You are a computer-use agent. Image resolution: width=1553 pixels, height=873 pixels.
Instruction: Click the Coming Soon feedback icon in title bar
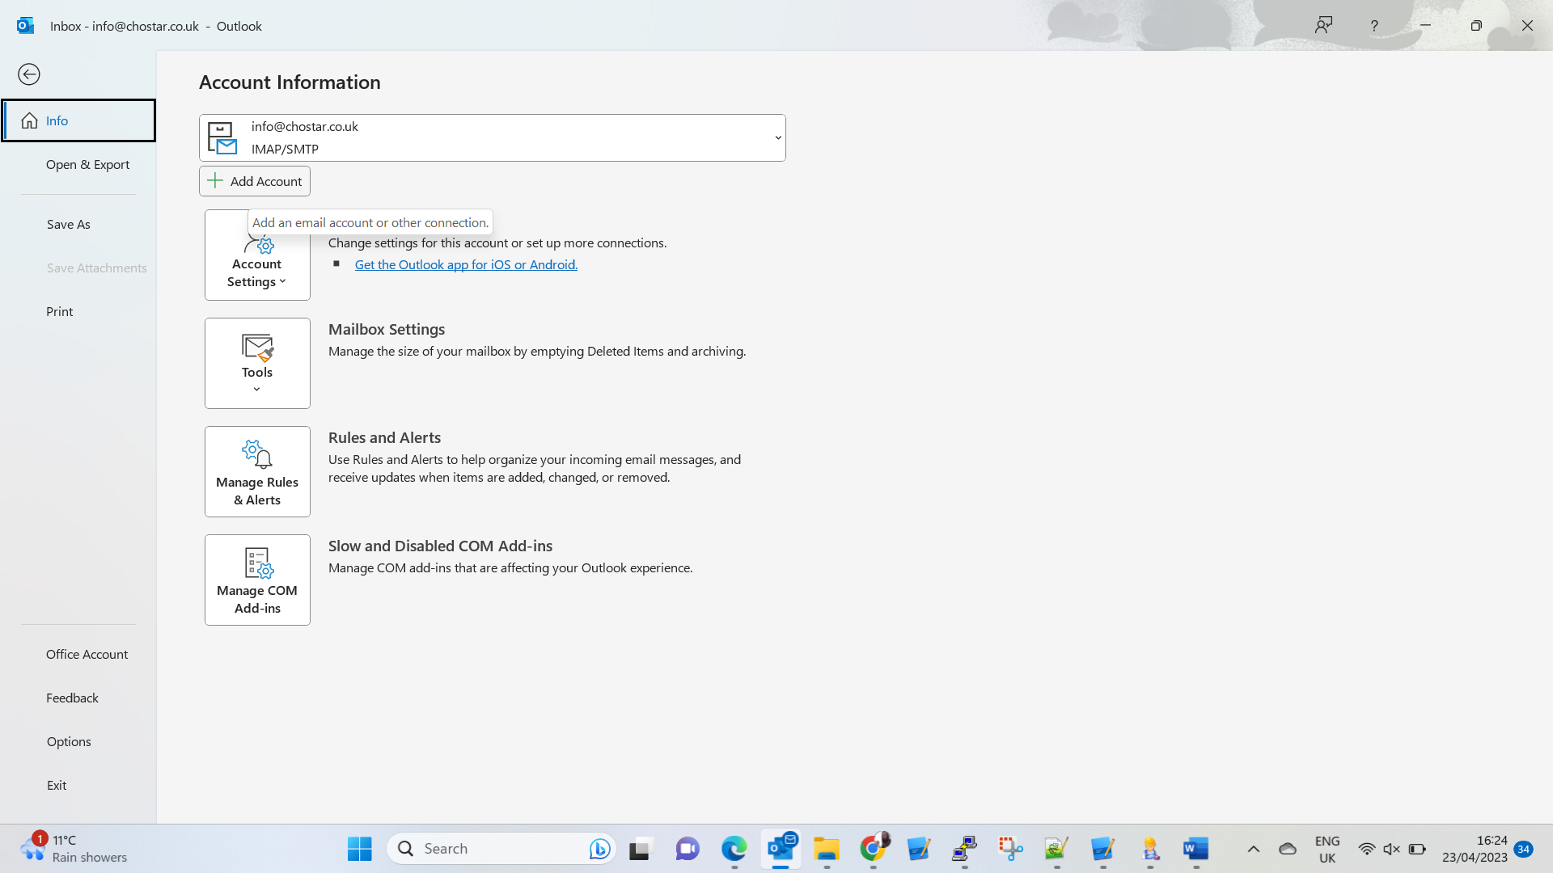click(x=1323, y=25)
